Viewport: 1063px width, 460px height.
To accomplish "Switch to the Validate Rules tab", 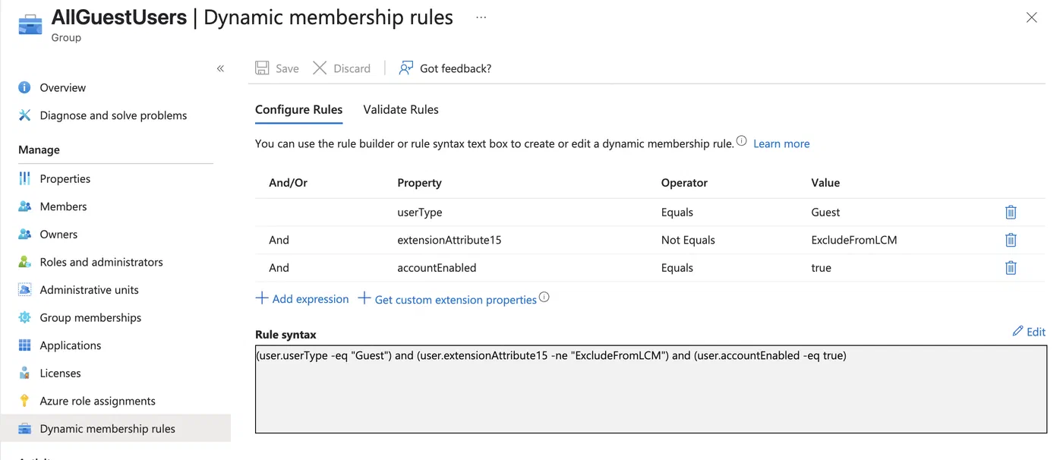I will point(401,109).
